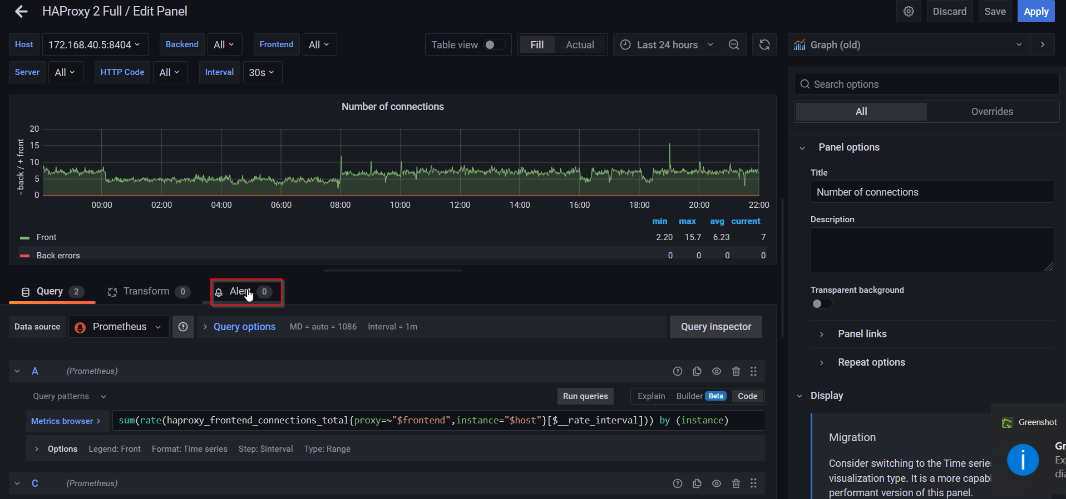The image size is (1066, 499).
Task: Open HTTP Code All dropdown
Action: point(170,72)
